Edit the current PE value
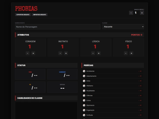Image resolution: width=159 pixels, height=119 pixels. pos(27,88)
